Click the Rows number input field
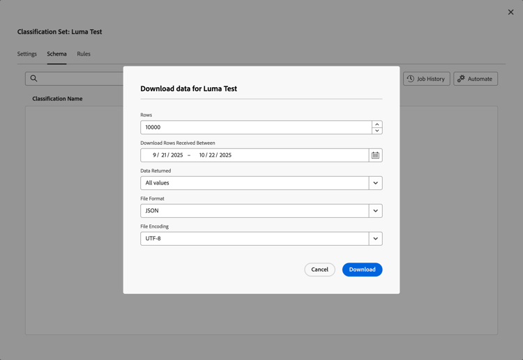 255,127
